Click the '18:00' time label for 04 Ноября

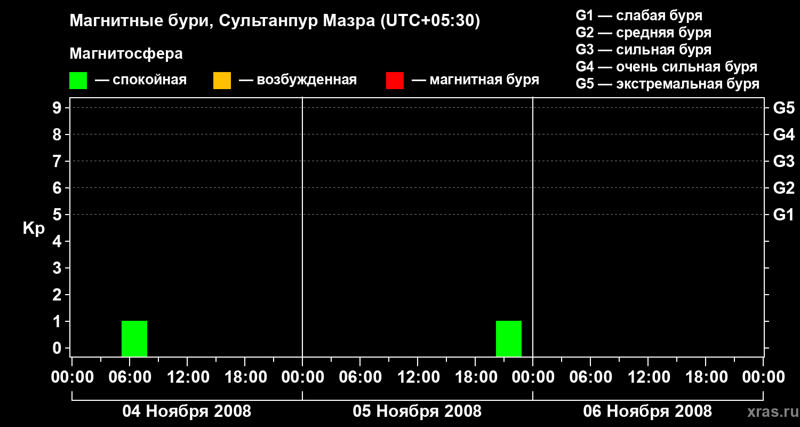245,377
